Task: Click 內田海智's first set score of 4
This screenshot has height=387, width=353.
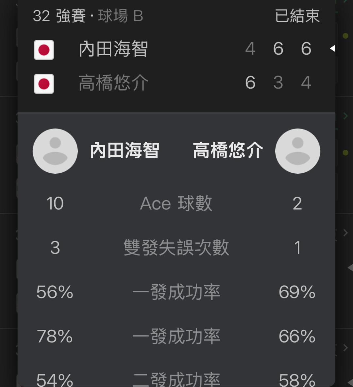Action: pyautogui.click(x=250, y=49)
